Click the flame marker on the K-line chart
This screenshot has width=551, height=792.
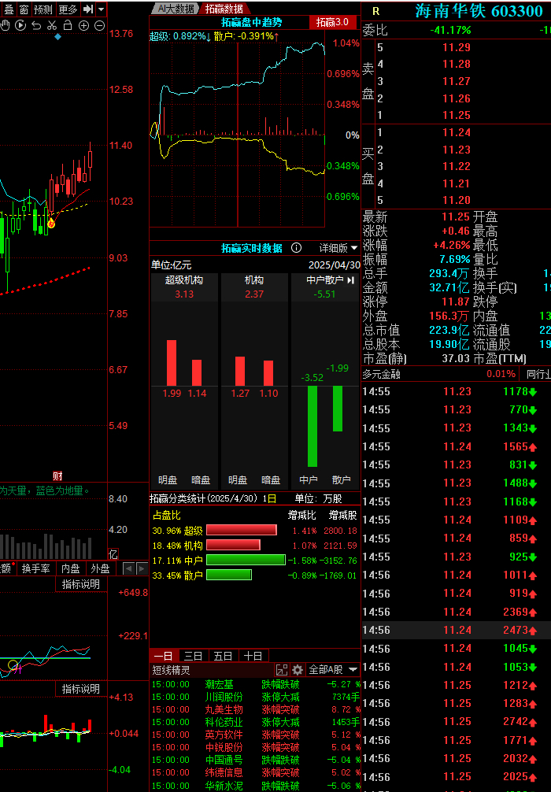tap(51, 222)
